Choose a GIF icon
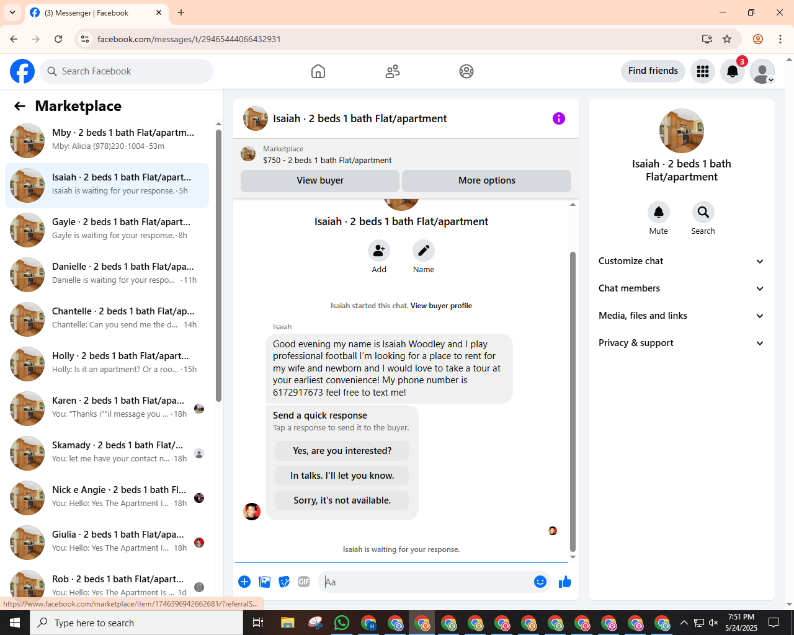This screenshot has height=635, width=794. tap(304, 582)
